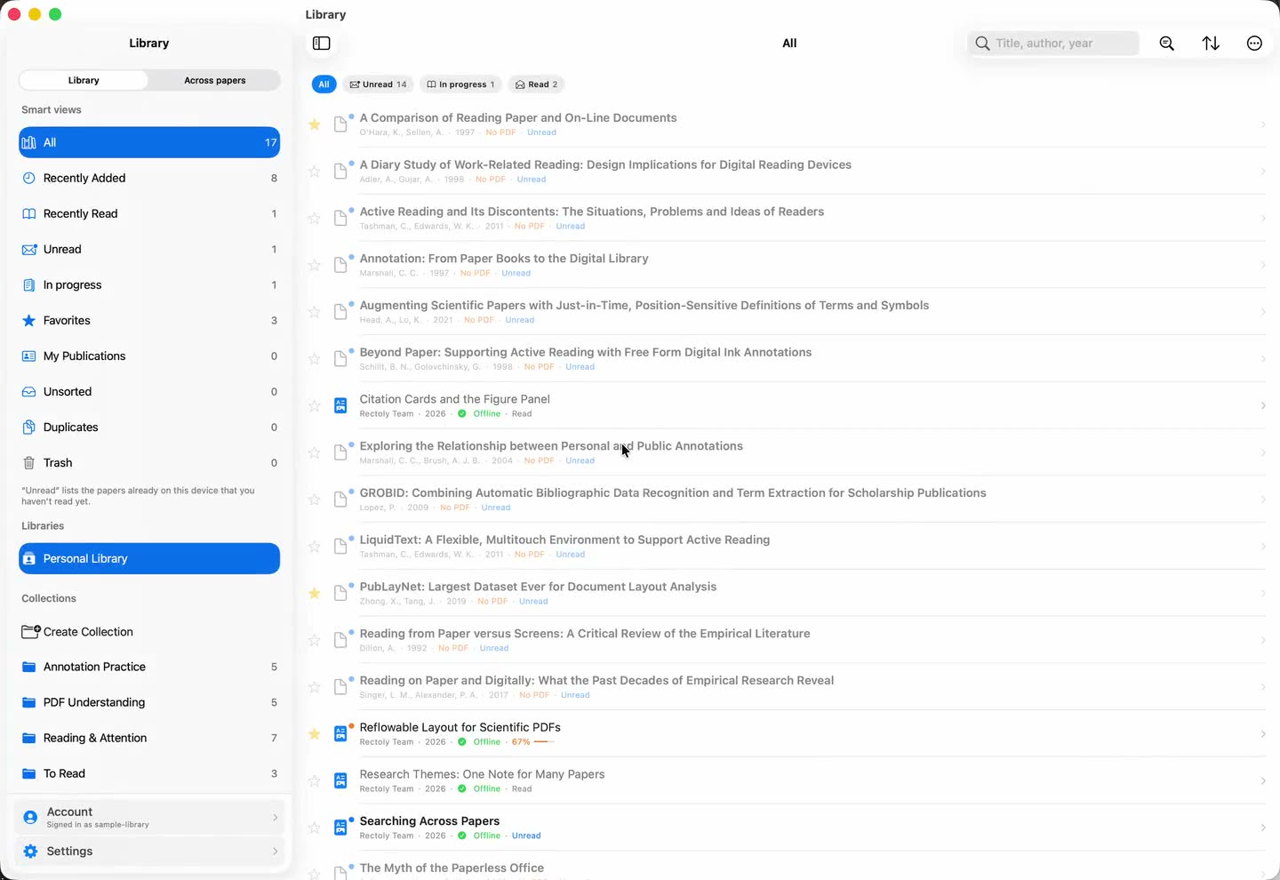
Task: Open the Create Collection folder icon
Action: [30, 632]
